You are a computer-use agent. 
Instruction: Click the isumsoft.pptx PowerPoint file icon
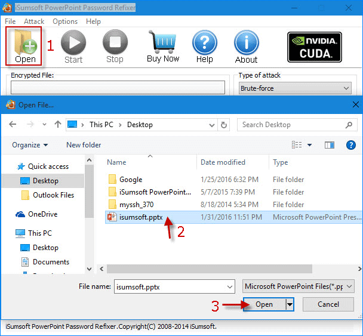point(112,217)
